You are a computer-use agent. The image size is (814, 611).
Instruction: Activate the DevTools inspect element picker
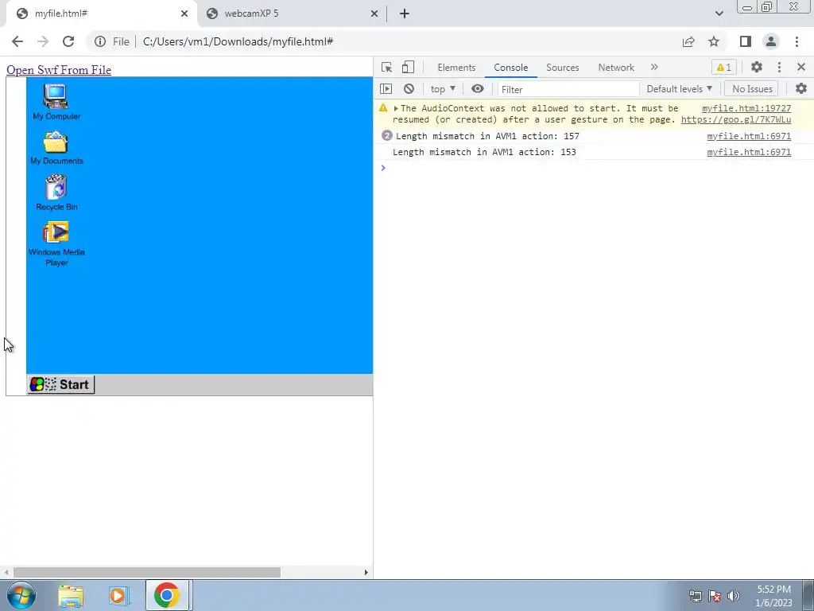click(x=386, y=67)
